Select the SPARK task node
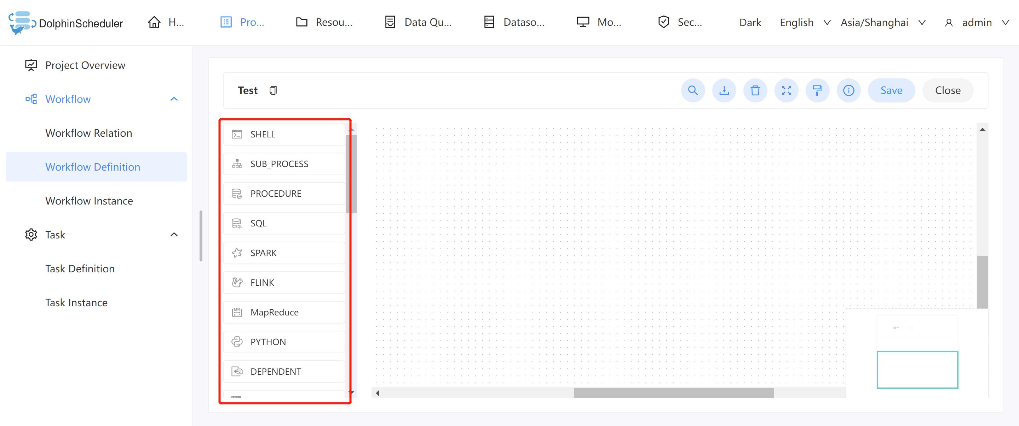 click(284, 253)
